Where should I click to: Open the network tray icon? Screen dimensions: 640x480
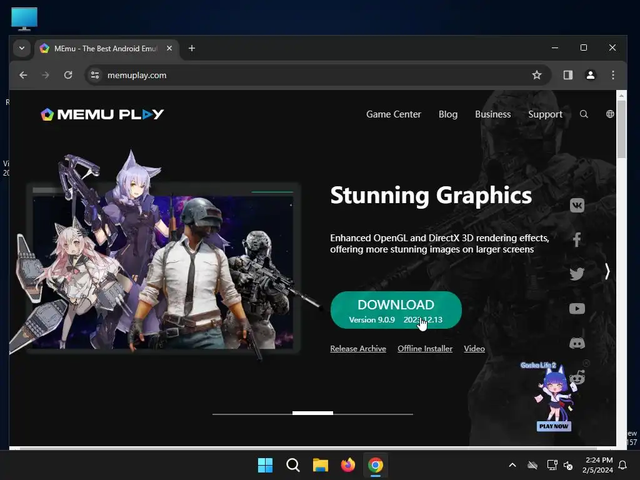coord(552,465)
